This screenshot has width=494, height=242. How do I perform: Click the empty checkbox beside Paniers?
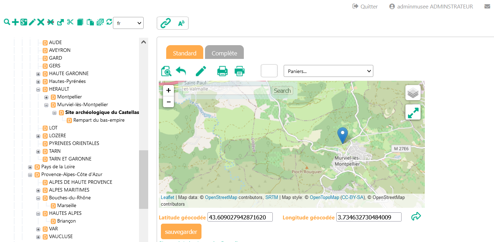(269, 71)
